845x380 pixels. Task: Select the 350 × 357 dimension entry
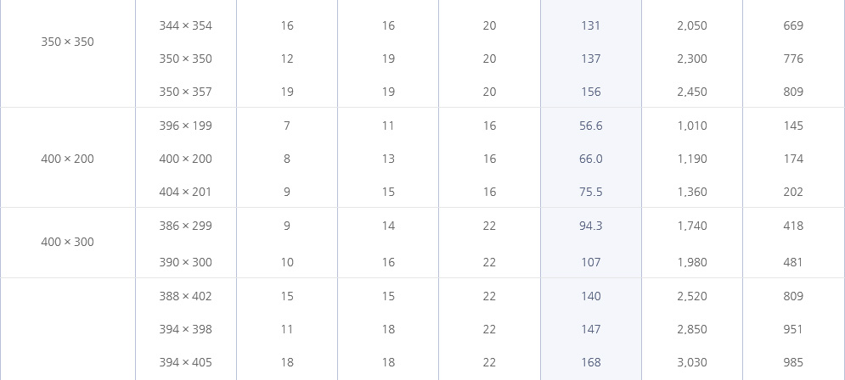(x=185, y=92)
